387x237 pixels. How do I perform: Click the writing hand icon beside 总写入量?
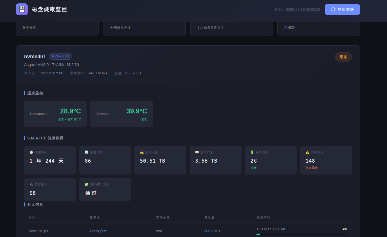pyautogui.click(x=142, y=152)
